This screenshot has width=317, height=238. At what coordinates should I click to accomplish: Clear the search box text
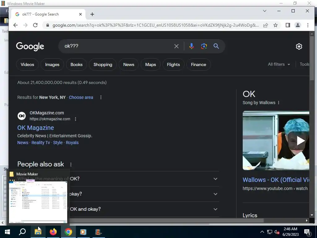point(176,46)
